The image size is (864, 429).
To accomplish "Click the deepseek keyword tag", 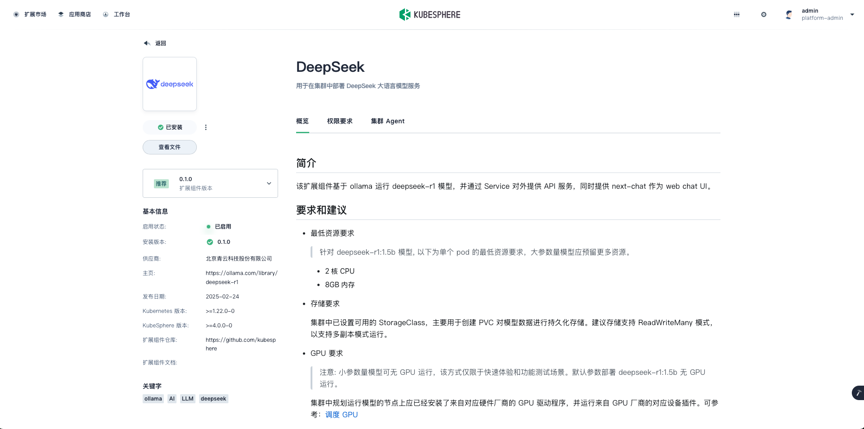I will tap(214, 399).
